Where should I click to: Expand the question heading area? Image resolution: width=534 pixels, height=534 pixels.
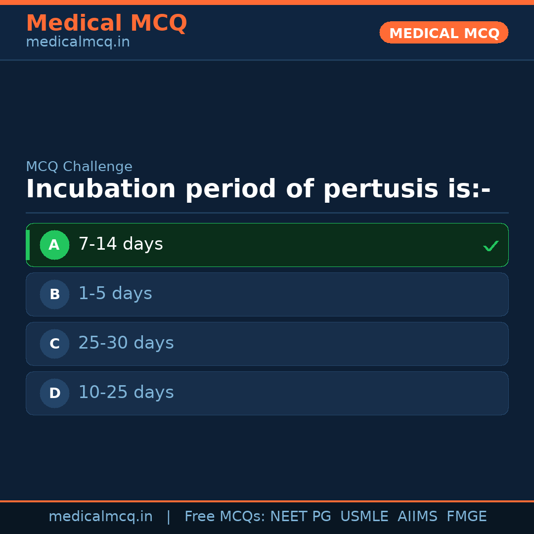pos(258,188)
